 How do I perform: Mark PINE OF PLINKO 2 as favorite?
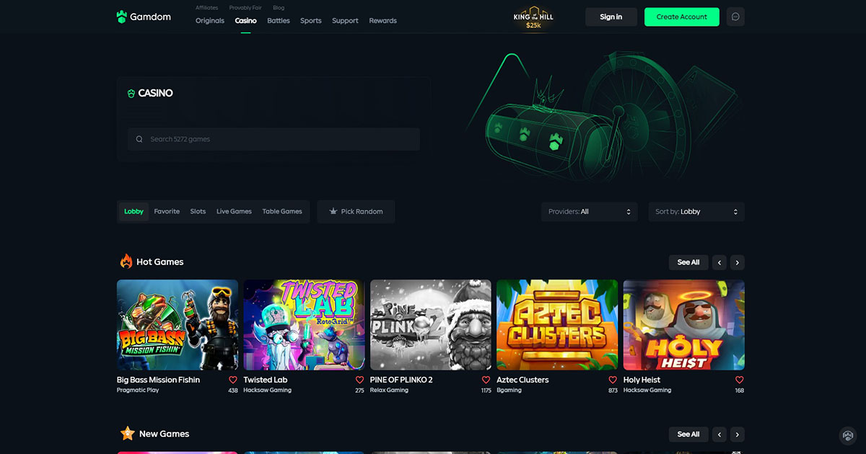[486, 380]
